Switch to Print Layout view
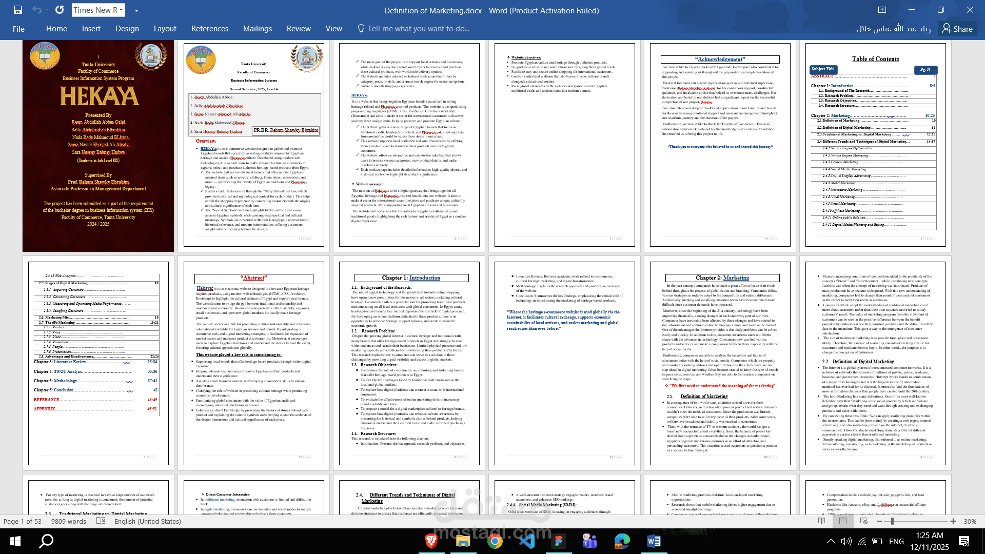Screen dimensions: 985x554 coord(843,521)
